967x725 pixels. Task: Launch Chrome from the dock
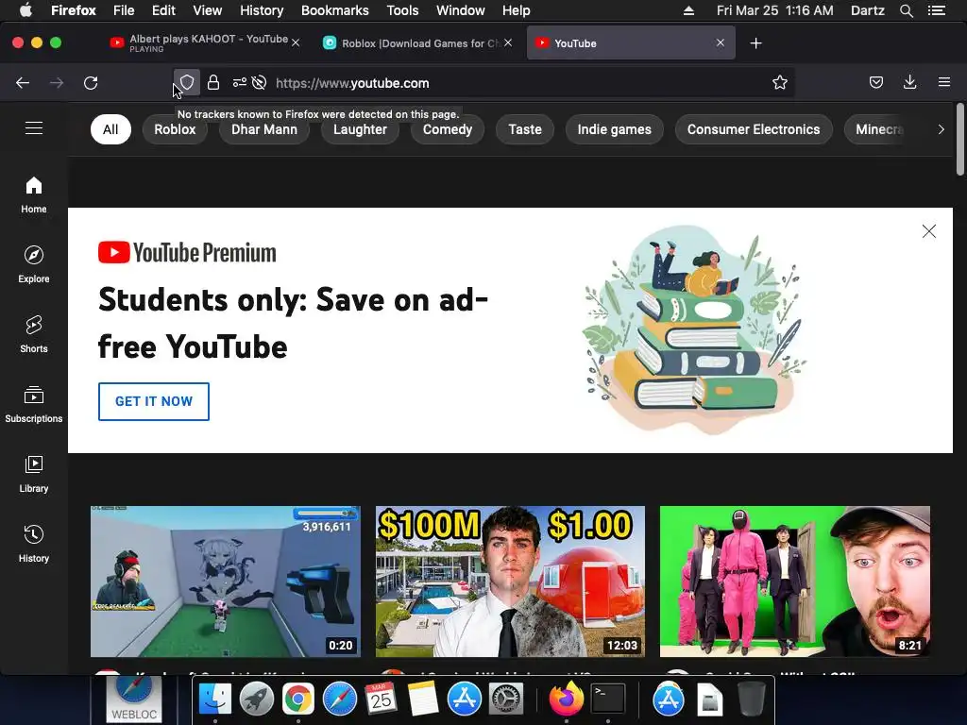pyautogui.click(x=297, y=700)
